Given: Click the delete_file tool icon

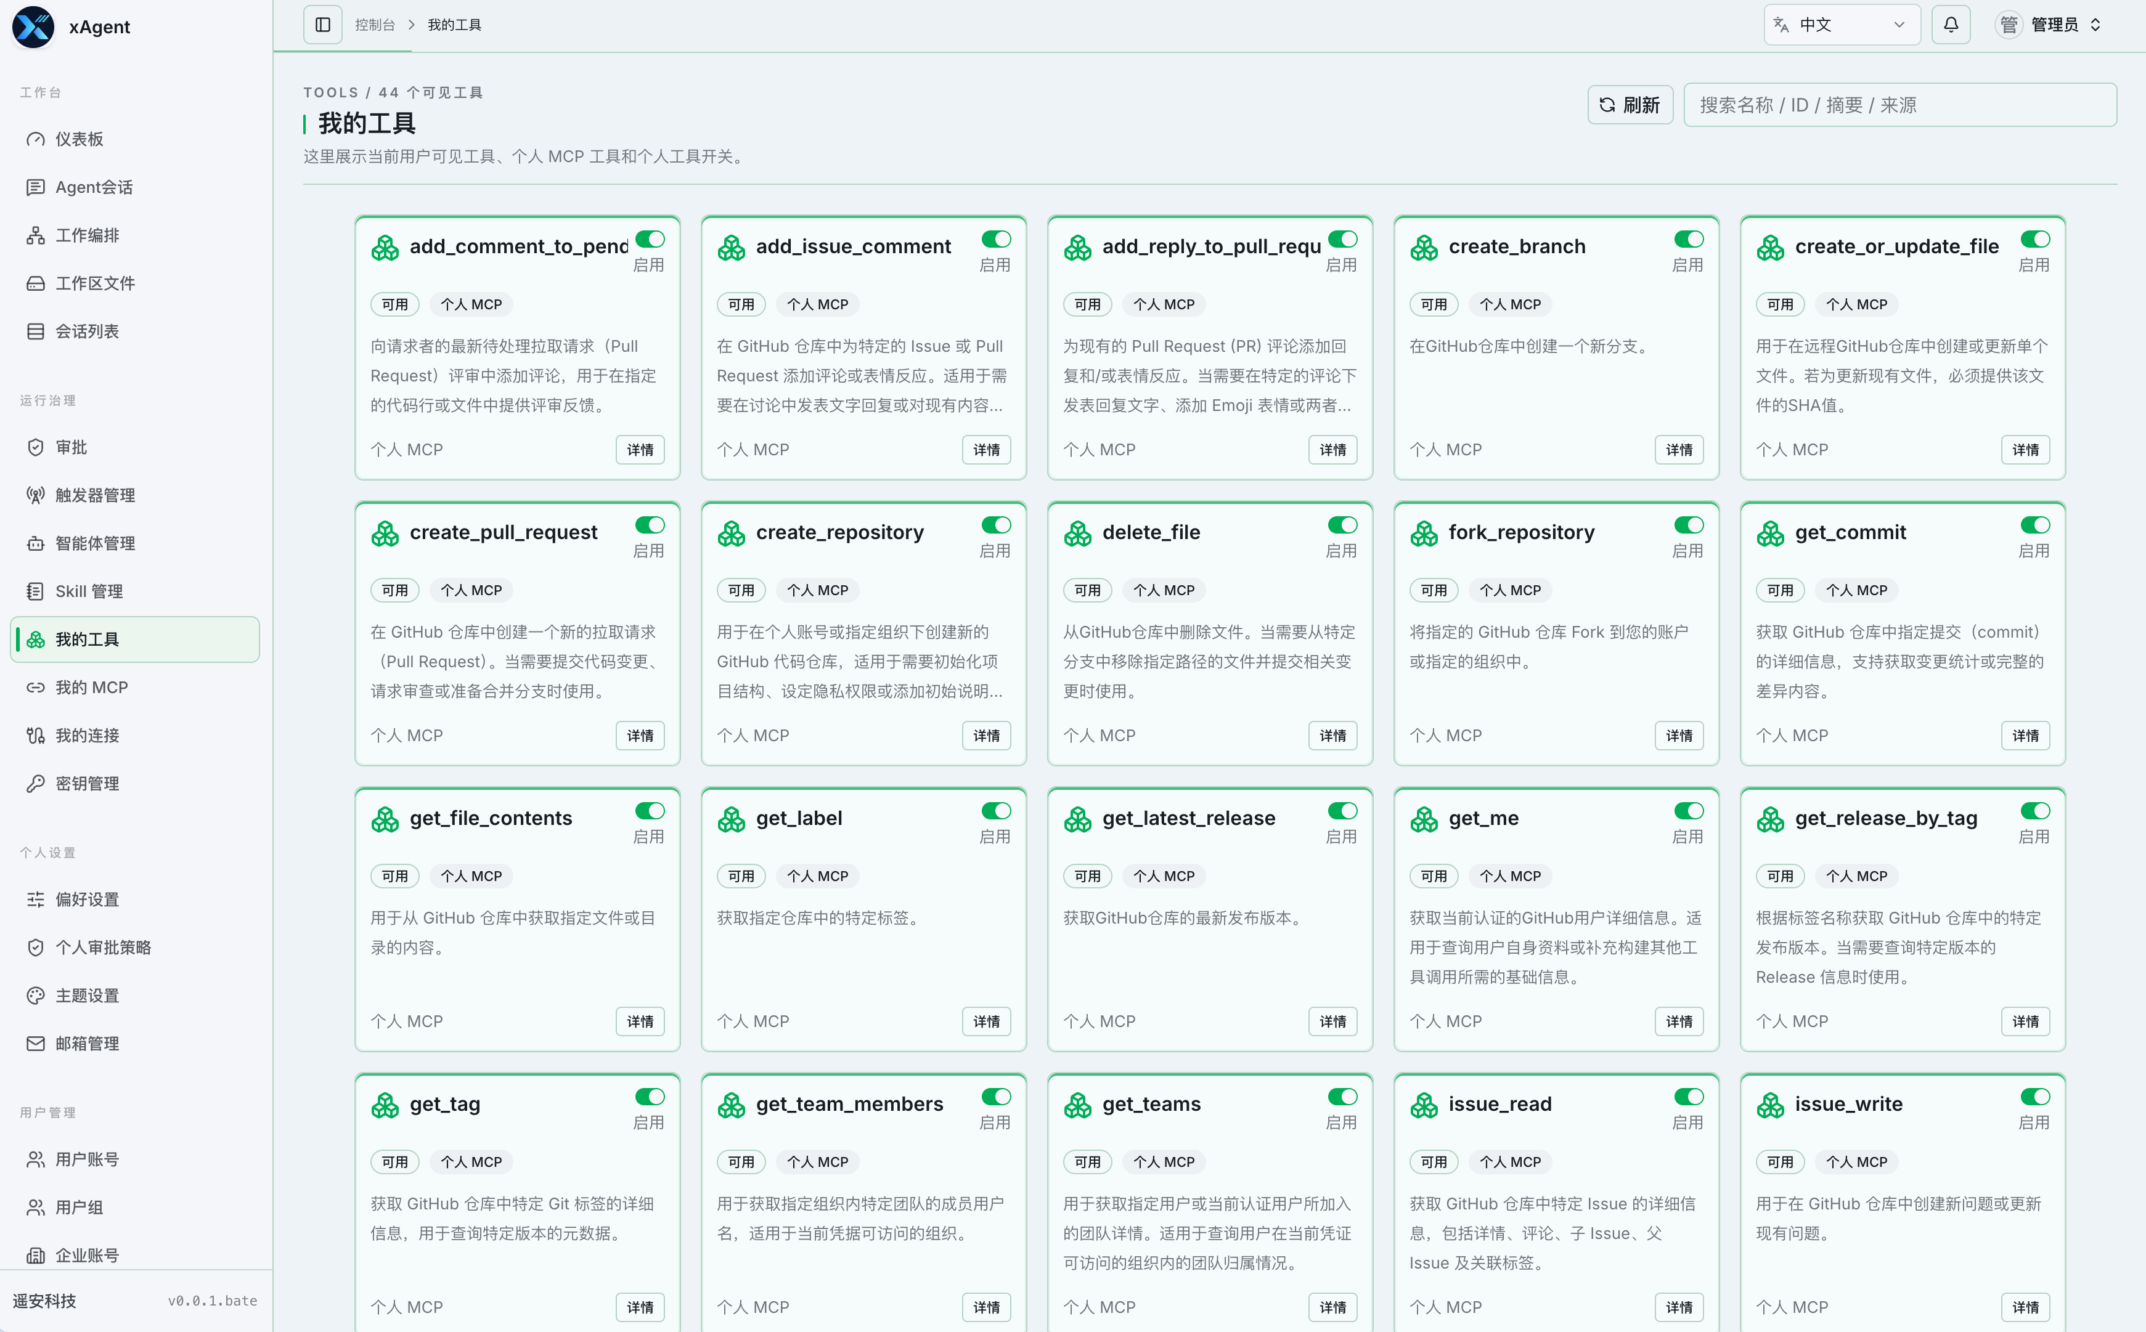Looking at the screenshot, I should (x=1077, y=534).
